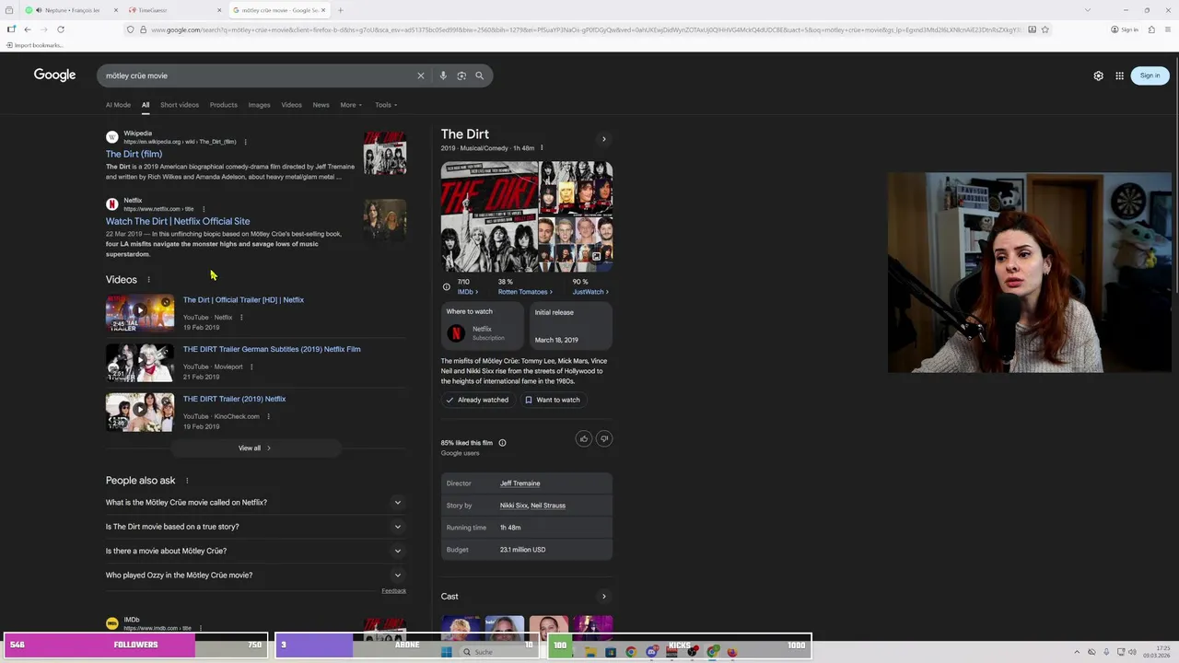Mute the Neptune tab audio icon

39,10
